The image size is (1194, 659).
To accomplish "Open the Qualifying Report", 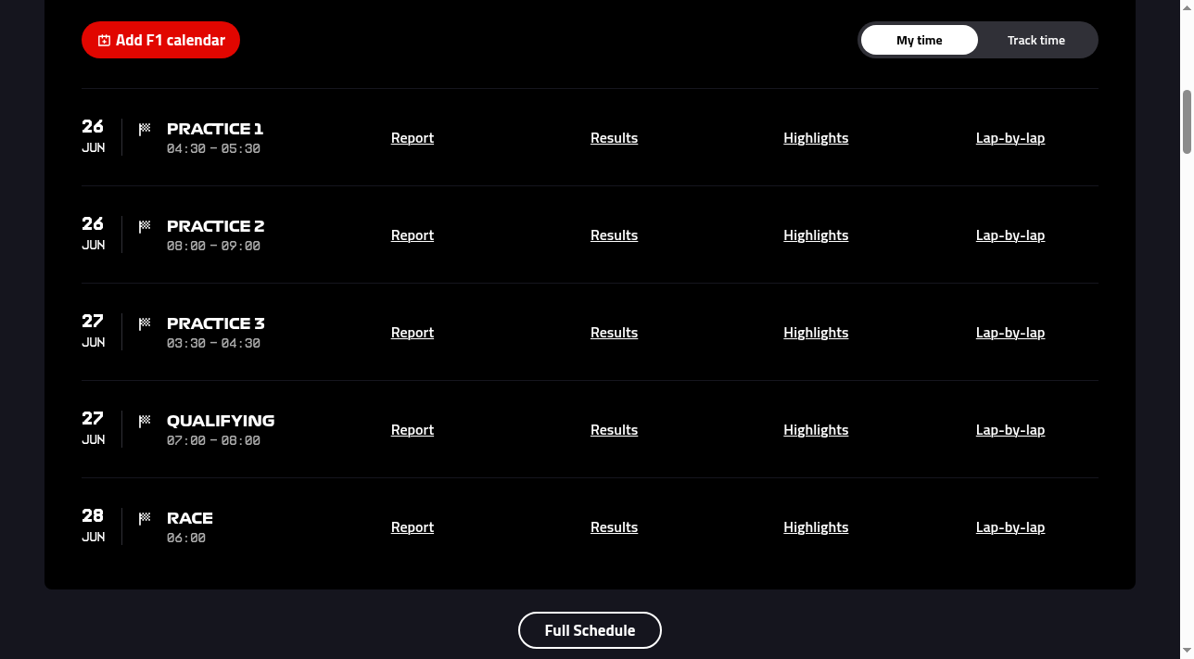I will [x=413, y=430].
